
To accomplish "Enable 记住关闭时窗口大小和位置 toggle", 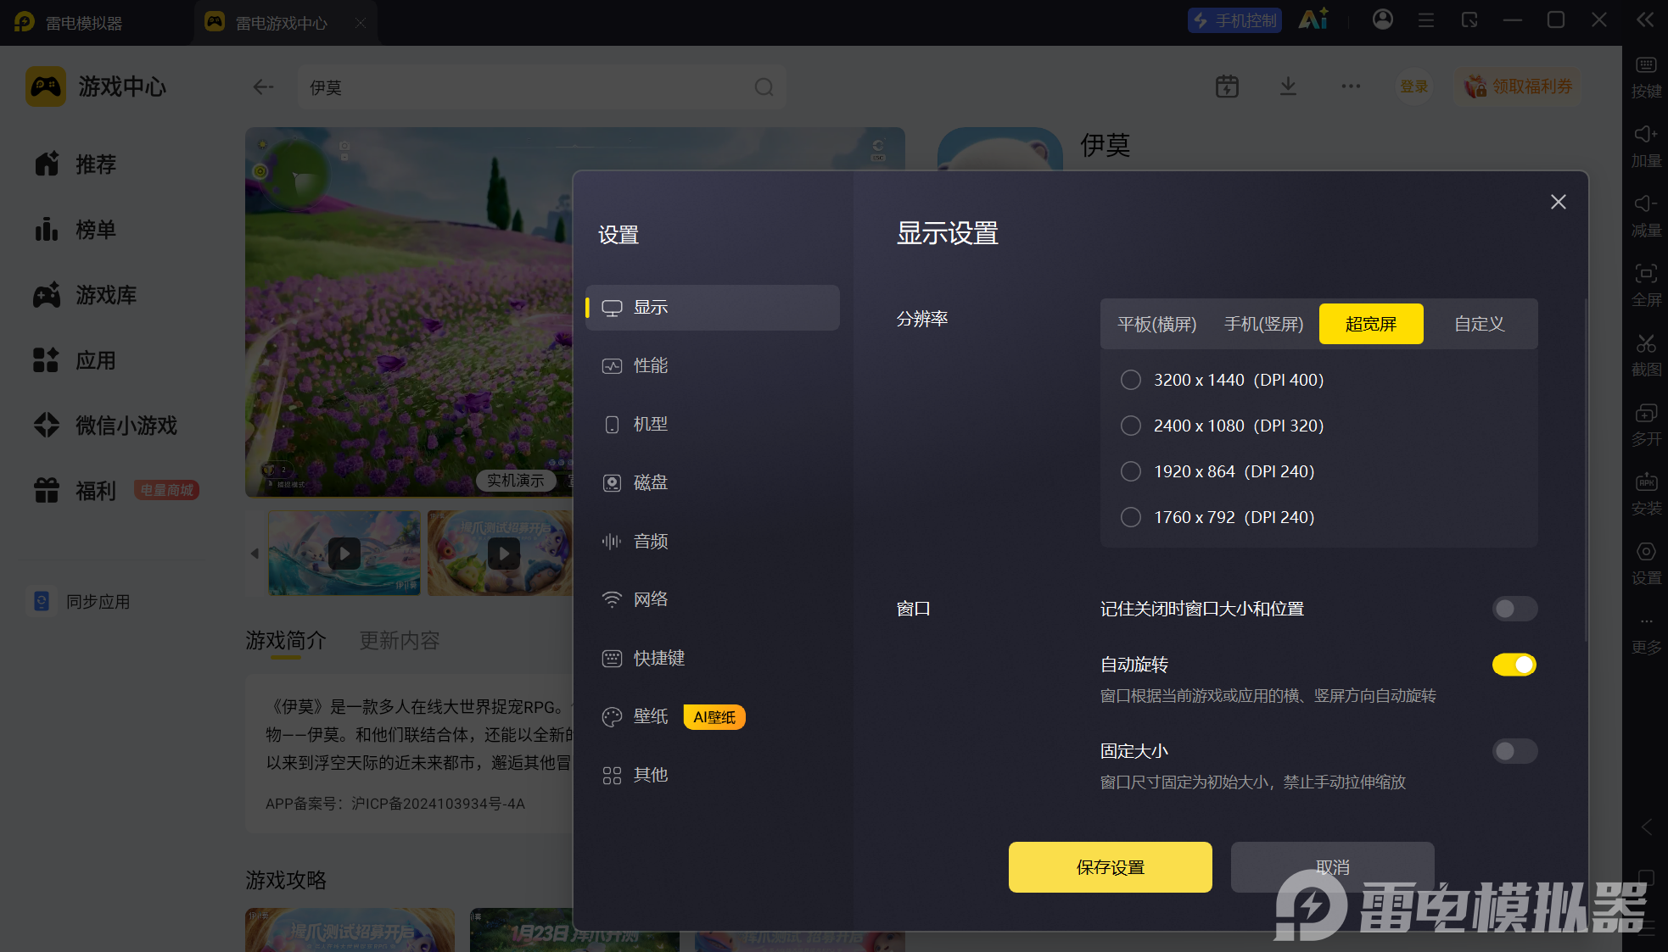I will point(1514,609).
